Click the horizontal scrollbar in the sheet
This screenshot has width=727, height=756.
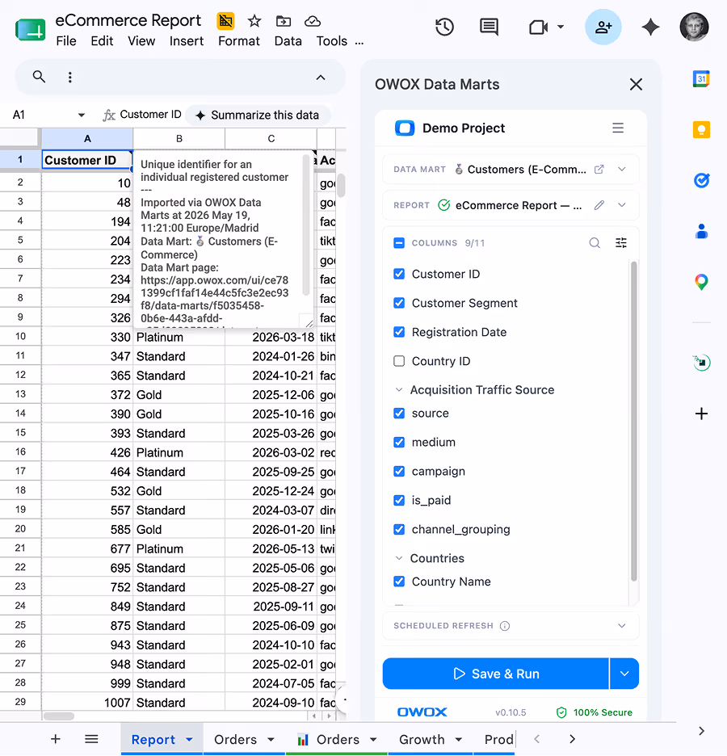click(59, 716)
